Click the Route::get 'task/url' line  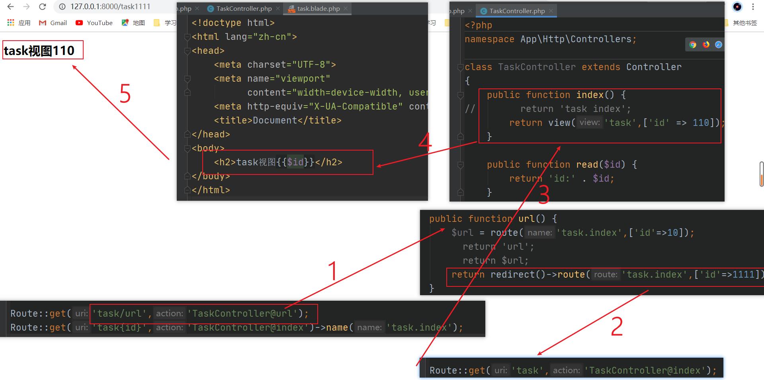pyautogui.click(x=159, y=313)
